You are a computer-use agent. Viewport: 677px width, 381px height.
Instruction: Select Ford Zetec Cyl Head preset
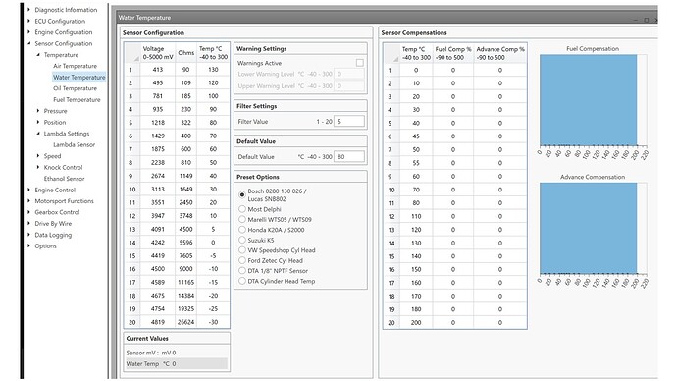242,260
